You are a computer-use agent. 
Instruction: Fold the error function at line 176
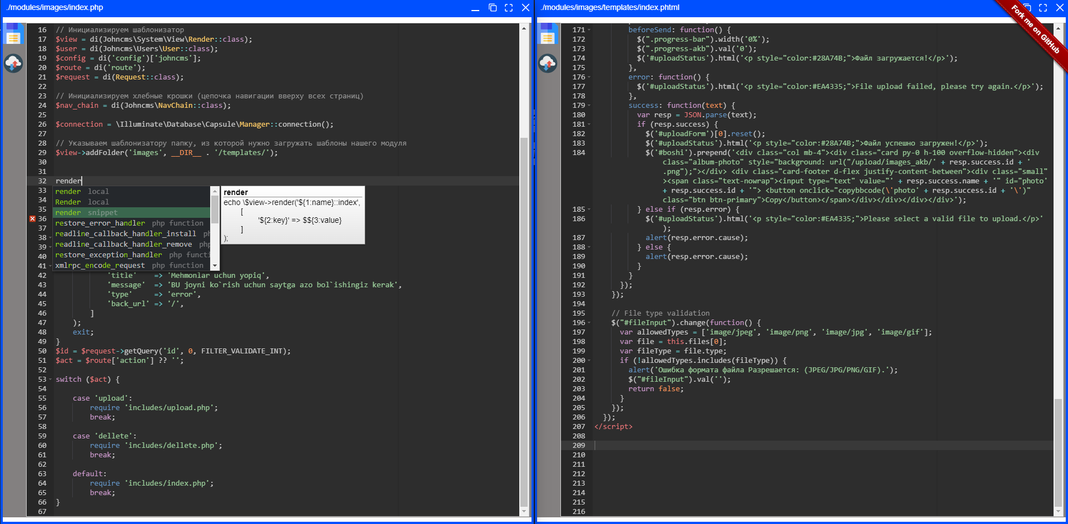(x=589, y=77)
